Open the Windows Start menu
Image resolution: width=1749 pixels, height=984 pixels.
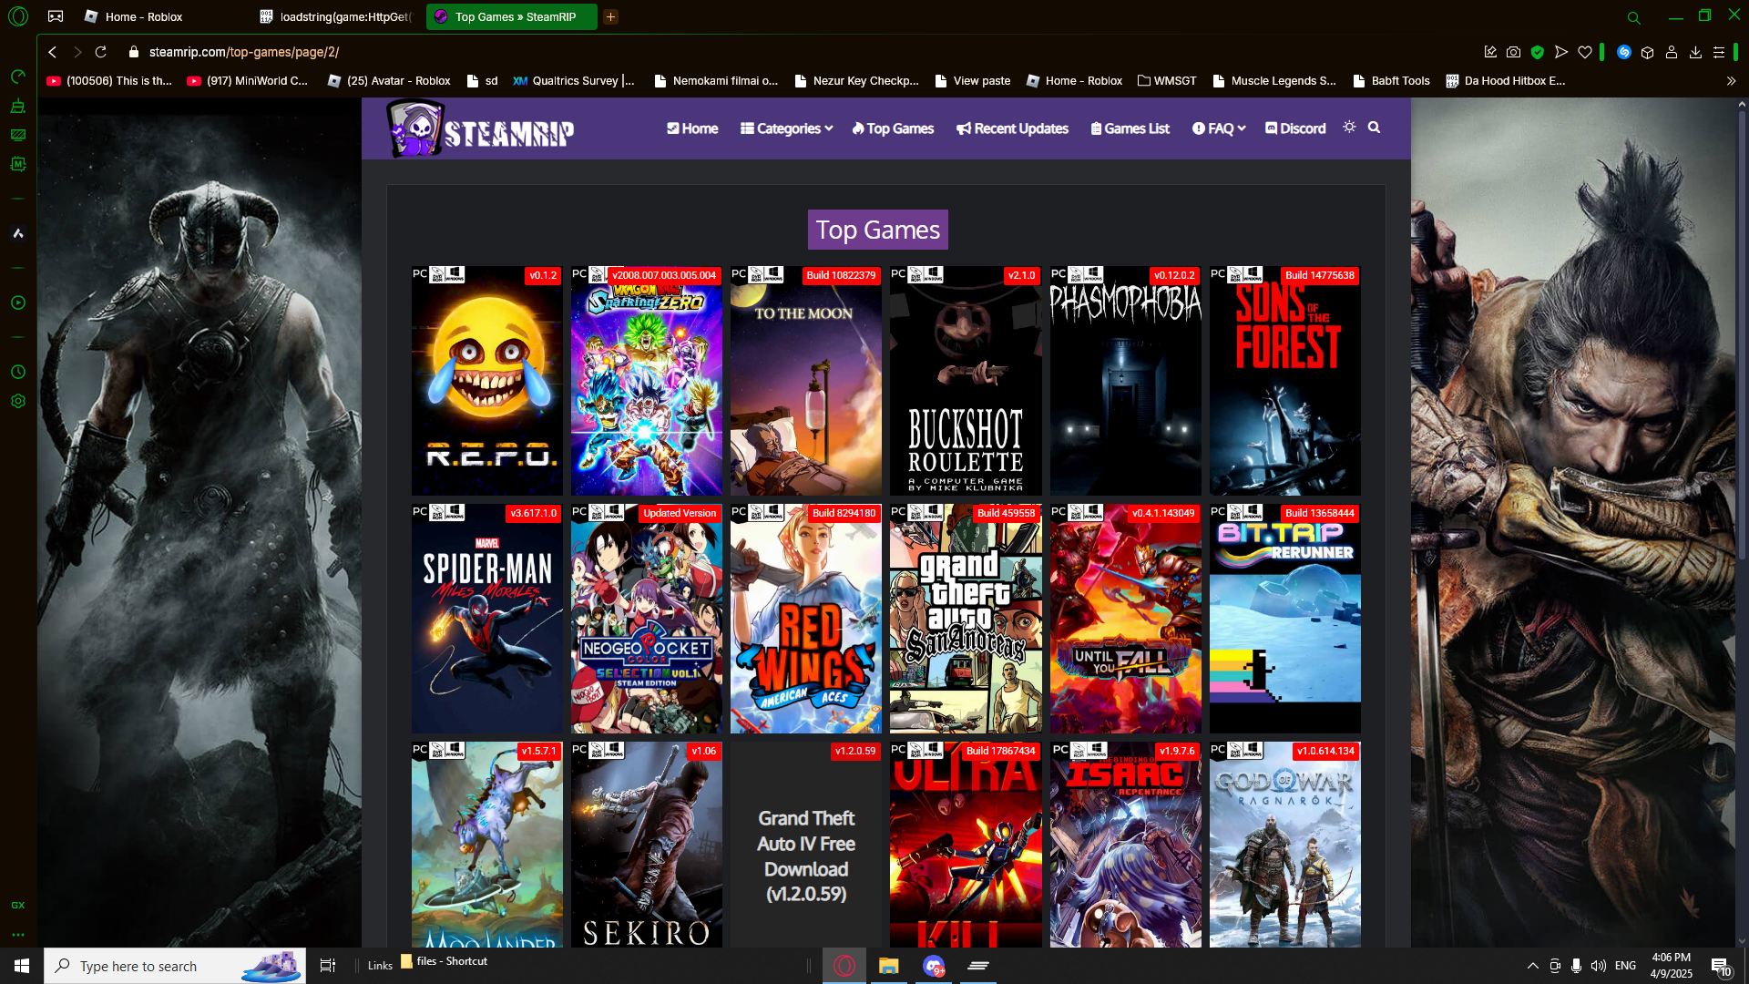pos(22,966)
